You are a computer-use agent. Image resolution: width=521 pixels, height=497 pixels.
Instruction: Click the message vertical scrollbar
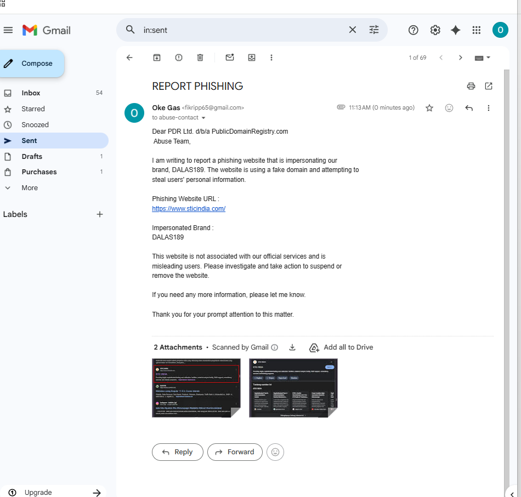click(506, 282)
